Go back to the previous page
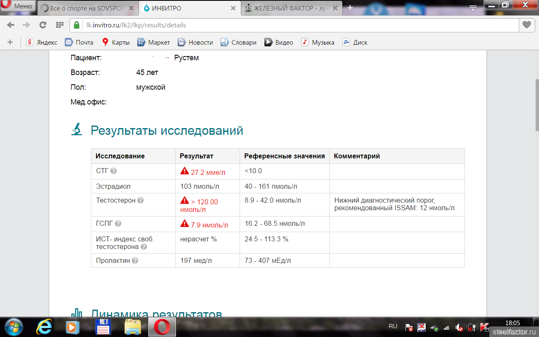This screenshot has width=539, height=337. (x=11, y=25)
